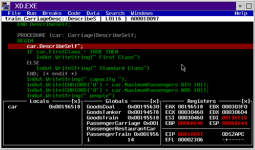Viewport: 255px width, 150px height.
Task: Click the red EDI register value
Action: tap(235, 118)
